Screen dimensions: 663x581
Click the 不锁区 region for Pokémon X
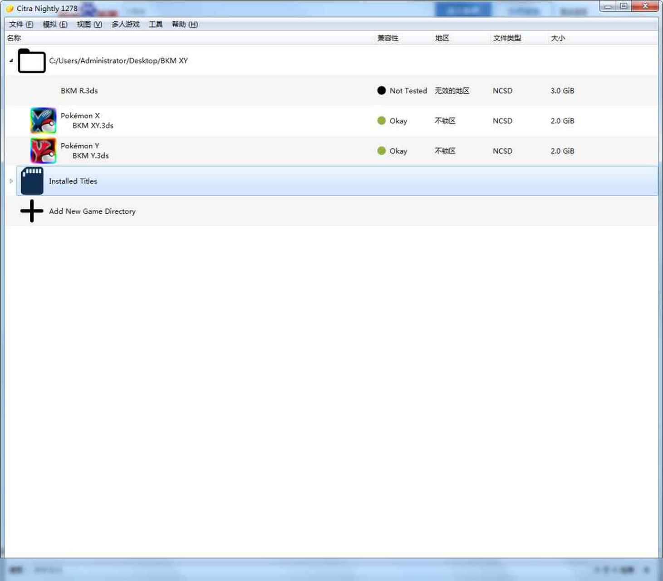tap(445, 120)
